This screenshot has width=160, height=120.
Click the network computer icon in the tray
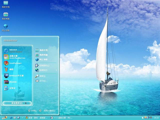coord(148,118)
